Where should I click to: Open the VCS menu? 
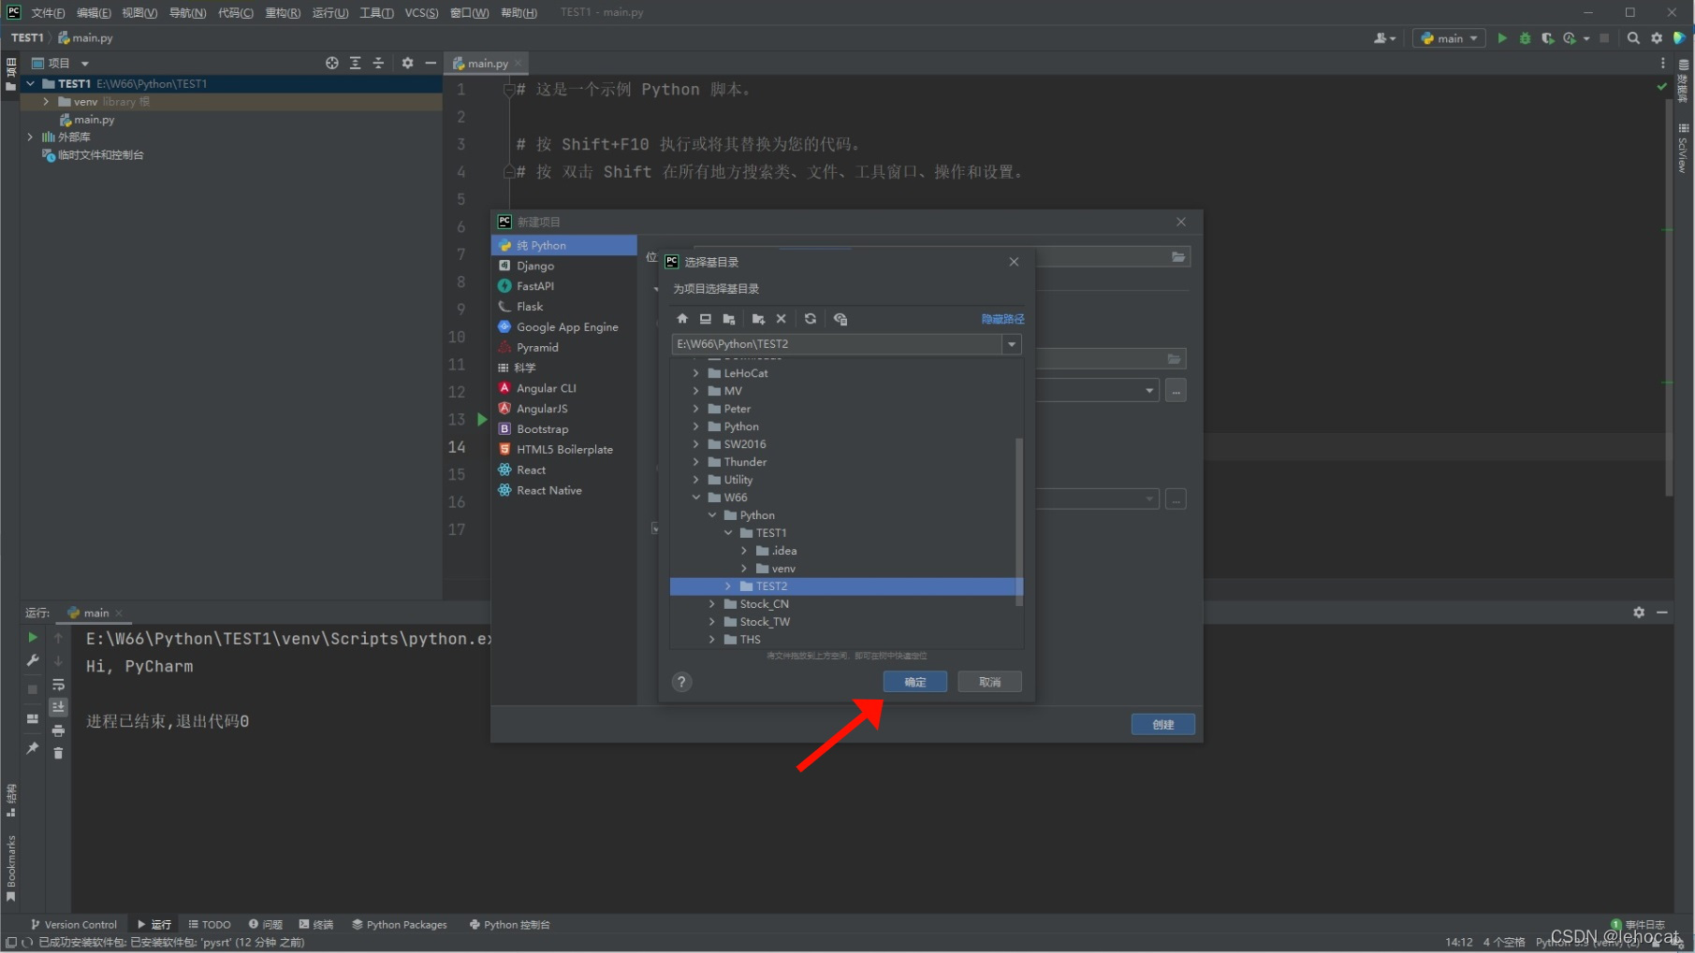point(421,12)
